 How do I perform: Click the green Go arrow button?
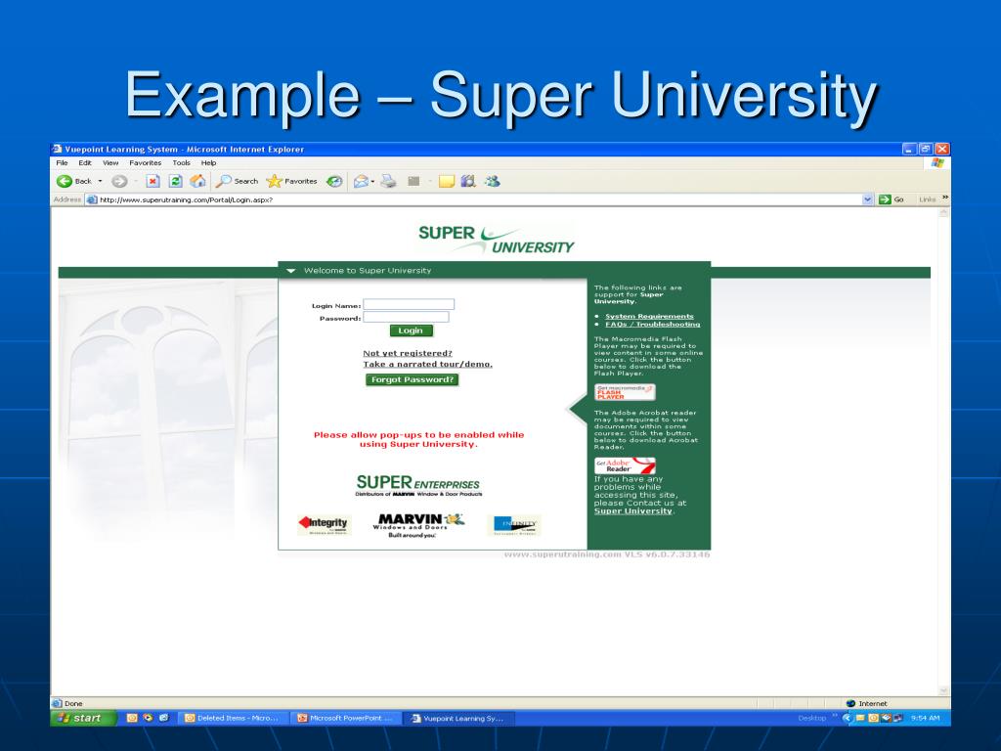(885, 199)
